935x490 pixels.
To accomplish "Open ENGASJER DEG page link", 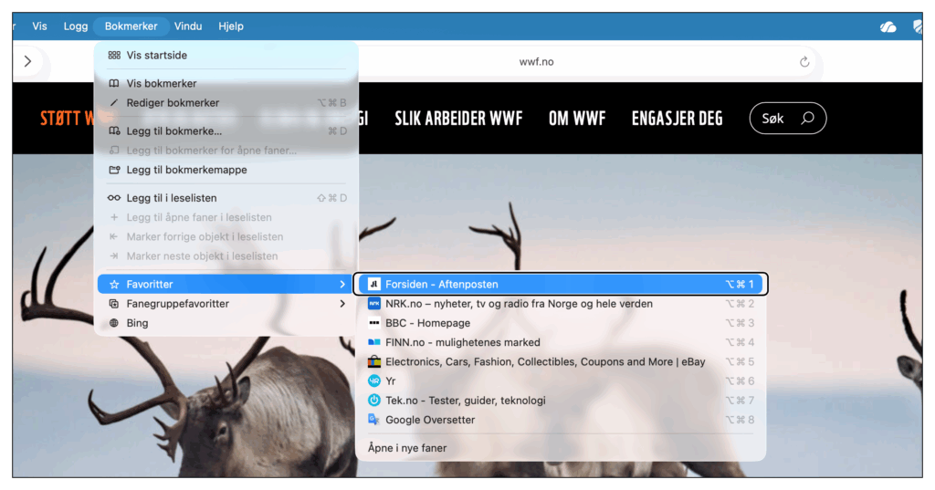I will pyautogui.click(x=678, y=118).
